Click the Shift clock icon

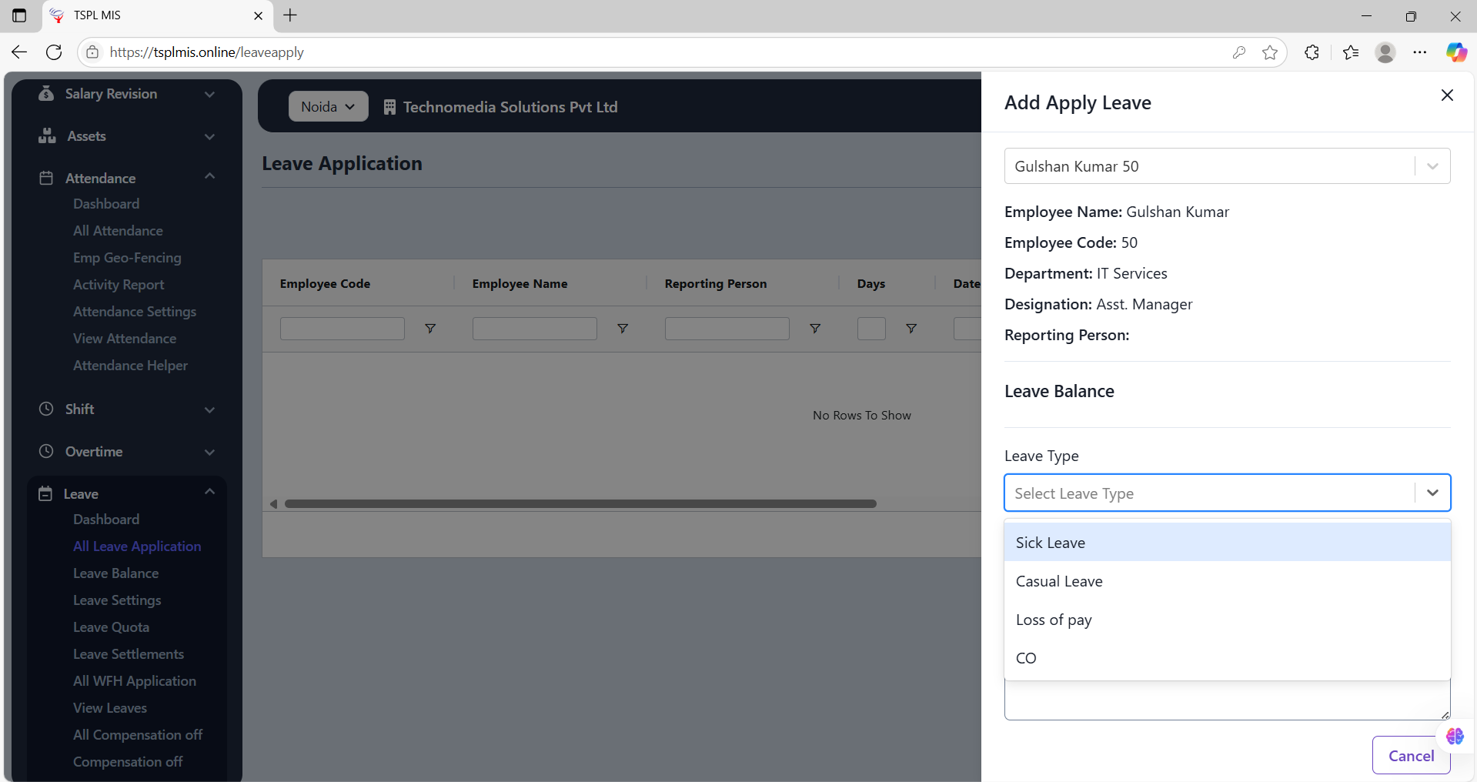[x=46, y=409]
